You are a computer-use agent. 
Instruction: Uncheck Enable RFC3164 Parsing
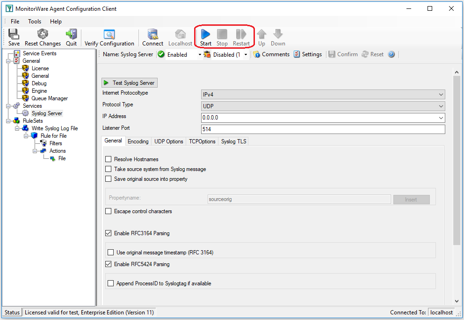pos(109,233)
